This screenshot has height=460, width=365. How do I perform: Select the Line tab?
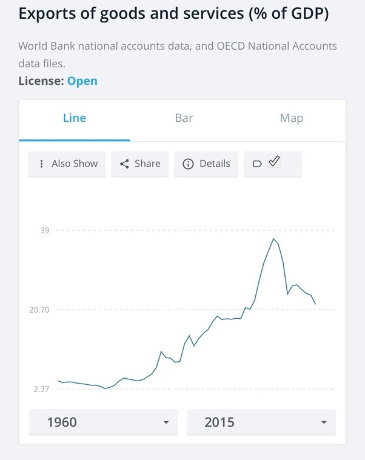pos(75,118)
